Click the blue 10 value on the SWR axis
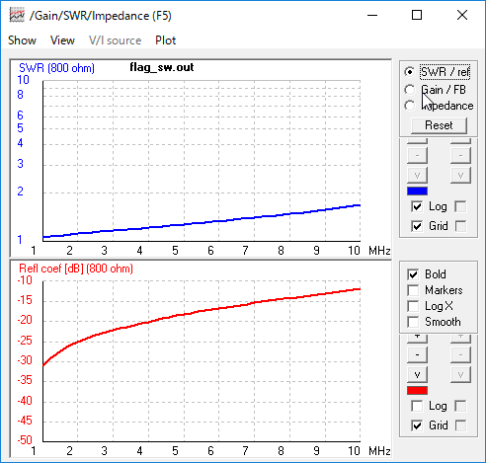 click(24, 80)
